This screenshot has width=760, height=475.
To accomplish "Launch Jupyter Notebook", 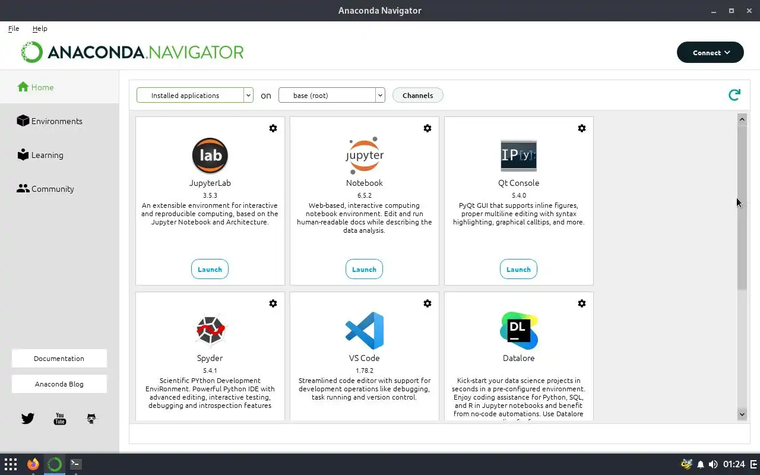I will pyautogui.click(x=364, y=269).
